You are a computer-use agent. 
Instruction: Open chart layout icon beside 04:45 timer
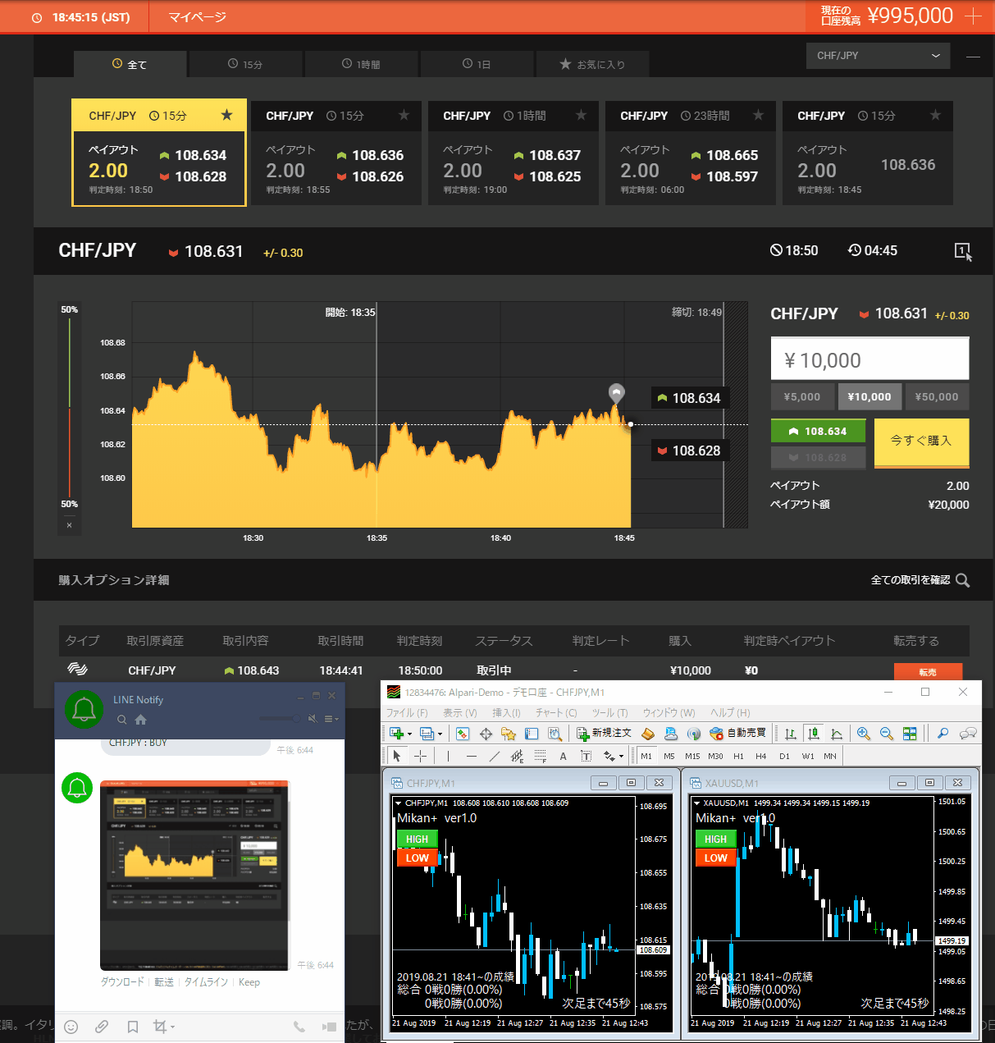coord(963,251)
